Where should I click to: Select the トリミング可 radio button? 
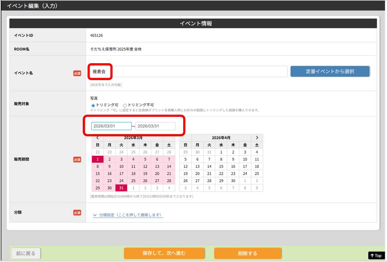pos(93,105)
